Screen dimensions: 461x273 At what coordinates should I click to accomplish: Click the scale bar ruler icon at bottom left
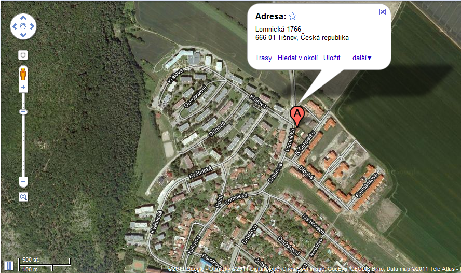click(9, 265)
